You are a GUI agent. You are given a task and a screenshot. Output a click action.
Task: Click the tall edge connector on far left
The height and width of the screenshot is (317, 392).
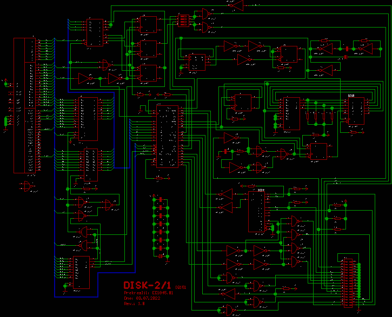pyautogui.click(x=24, y=105)
